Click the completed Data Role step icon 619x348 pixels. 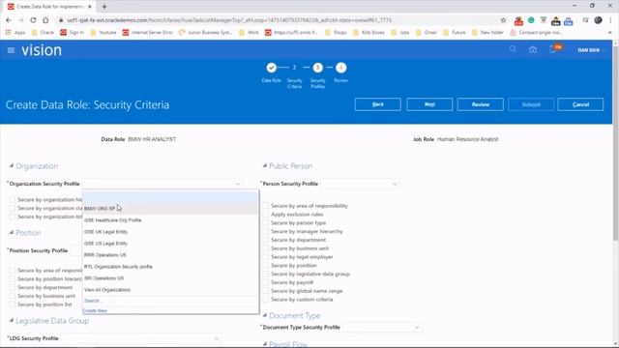271,68
